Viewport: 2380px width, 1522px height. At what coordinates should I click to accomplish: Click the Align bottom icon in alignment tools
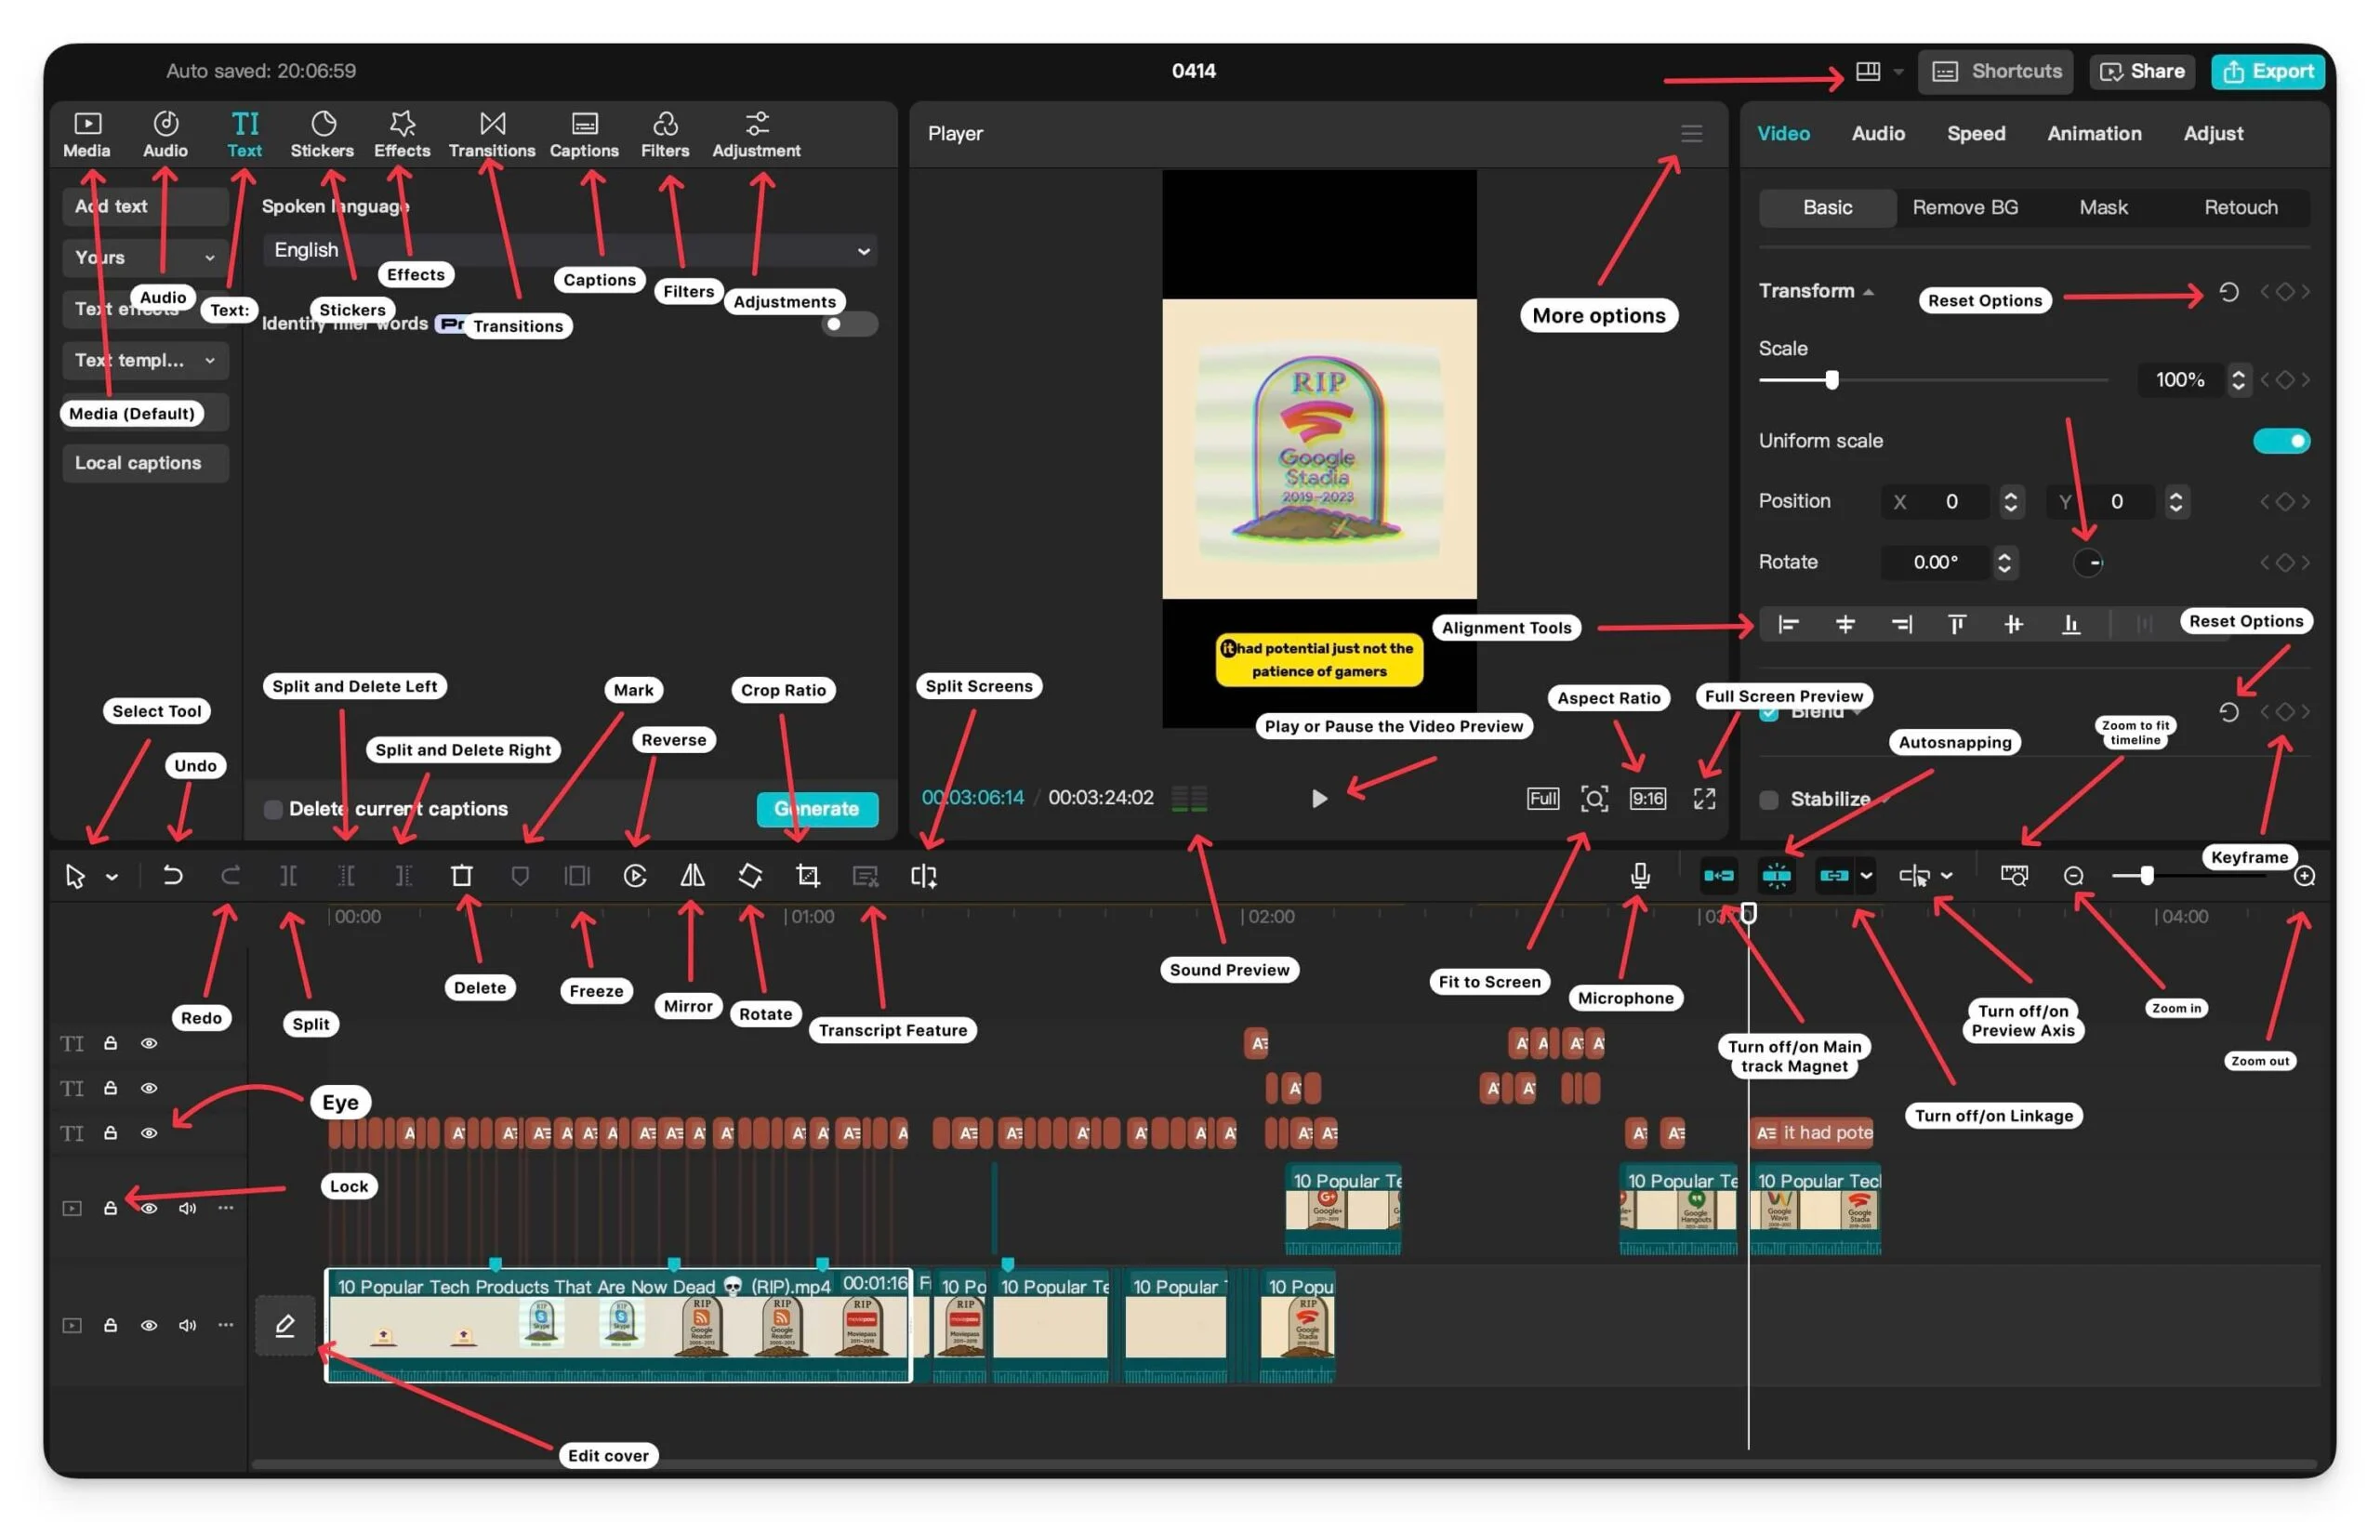click(2070, 625)
